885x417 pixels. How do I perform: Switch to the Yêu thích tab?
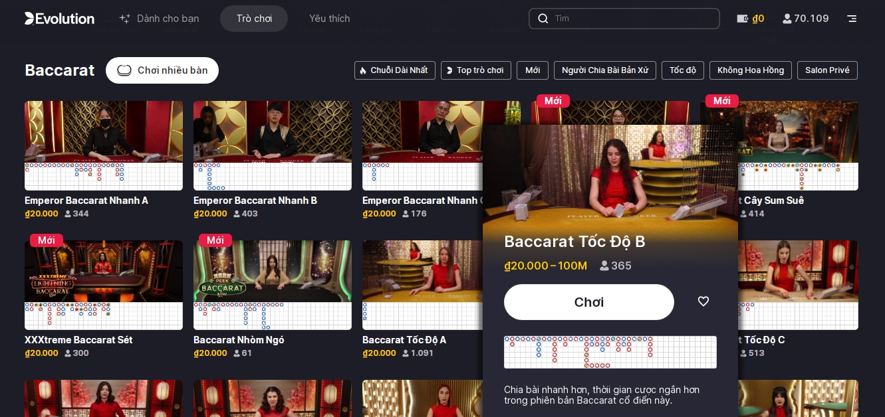330,19
